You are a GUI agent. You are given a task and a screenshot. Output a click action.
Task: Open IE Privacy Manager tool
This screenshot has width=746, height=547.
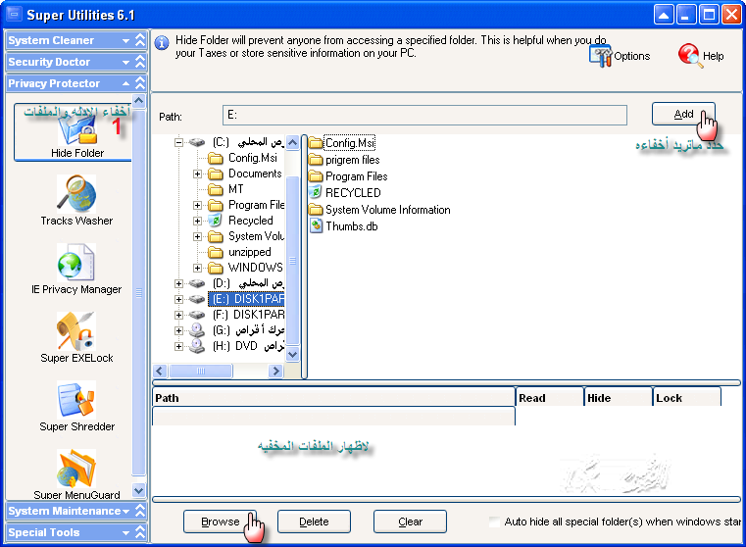click(x=76, y=269)
